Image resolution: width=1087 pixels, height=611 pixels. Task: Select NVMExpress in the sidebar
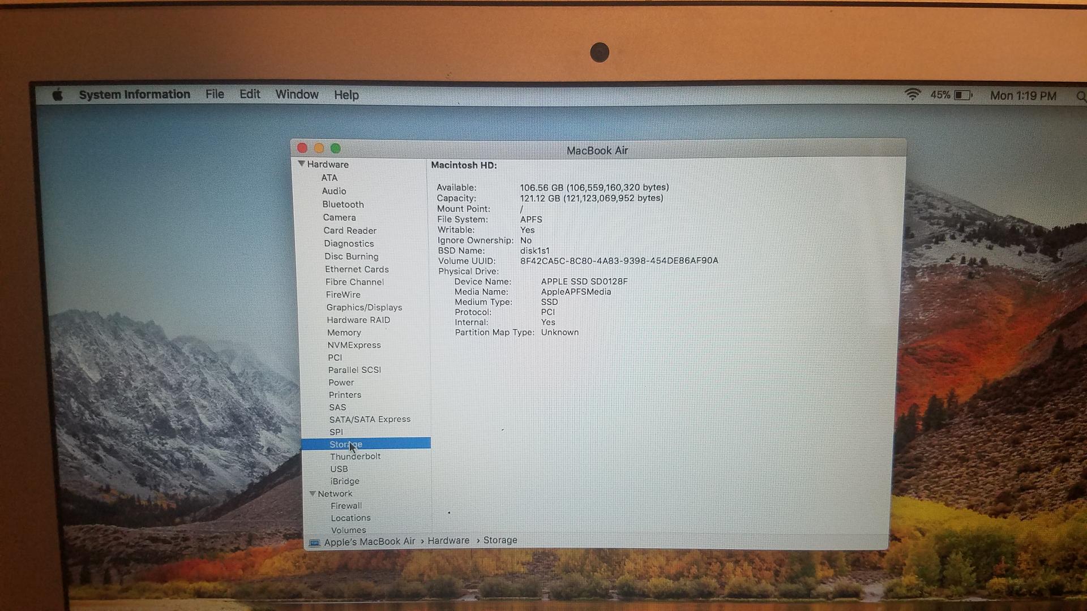[x=354, y=345]
